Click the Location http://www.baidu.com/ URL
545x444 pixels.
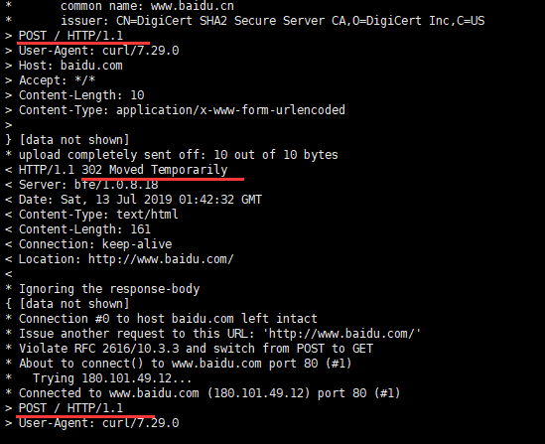[161, 259]
